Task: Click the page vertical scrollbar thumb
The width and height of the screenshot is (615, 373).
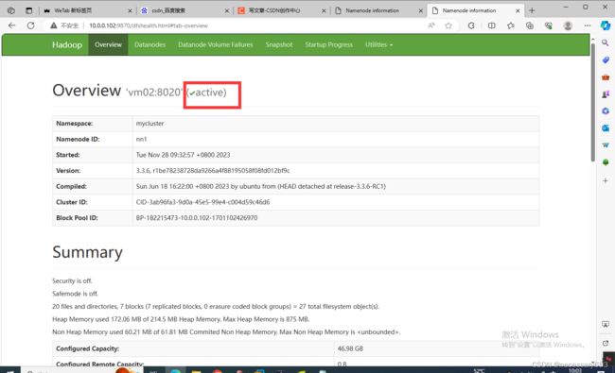Action: pos(592,103)
